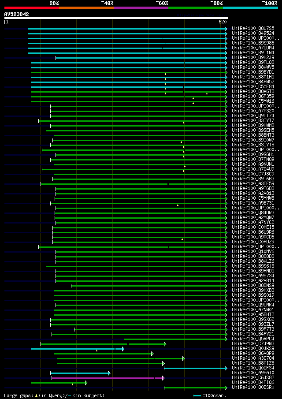This screenshot has width=282, height=399.
Task: Select the UniRef100_C5XF84 label
Action: [x=253, y=86]
